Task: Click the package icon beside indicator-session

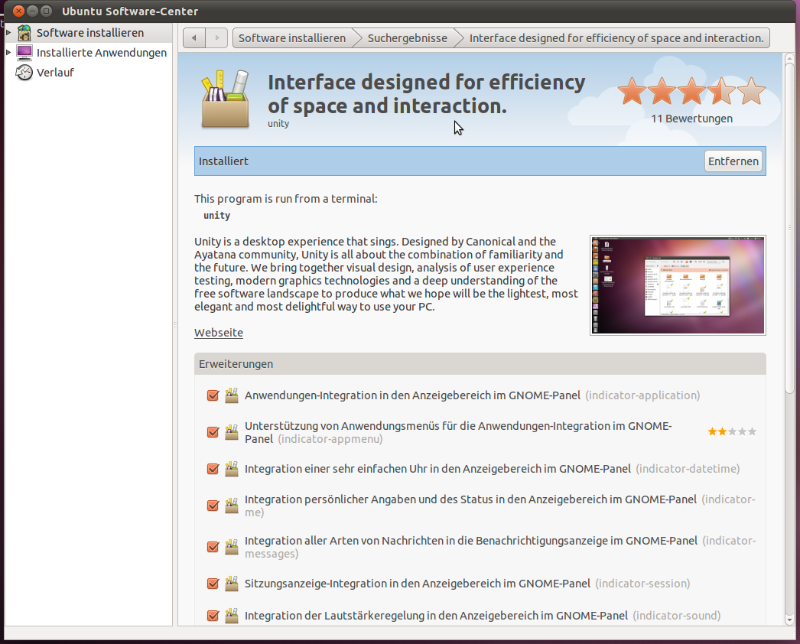Action: coord(231,583)
